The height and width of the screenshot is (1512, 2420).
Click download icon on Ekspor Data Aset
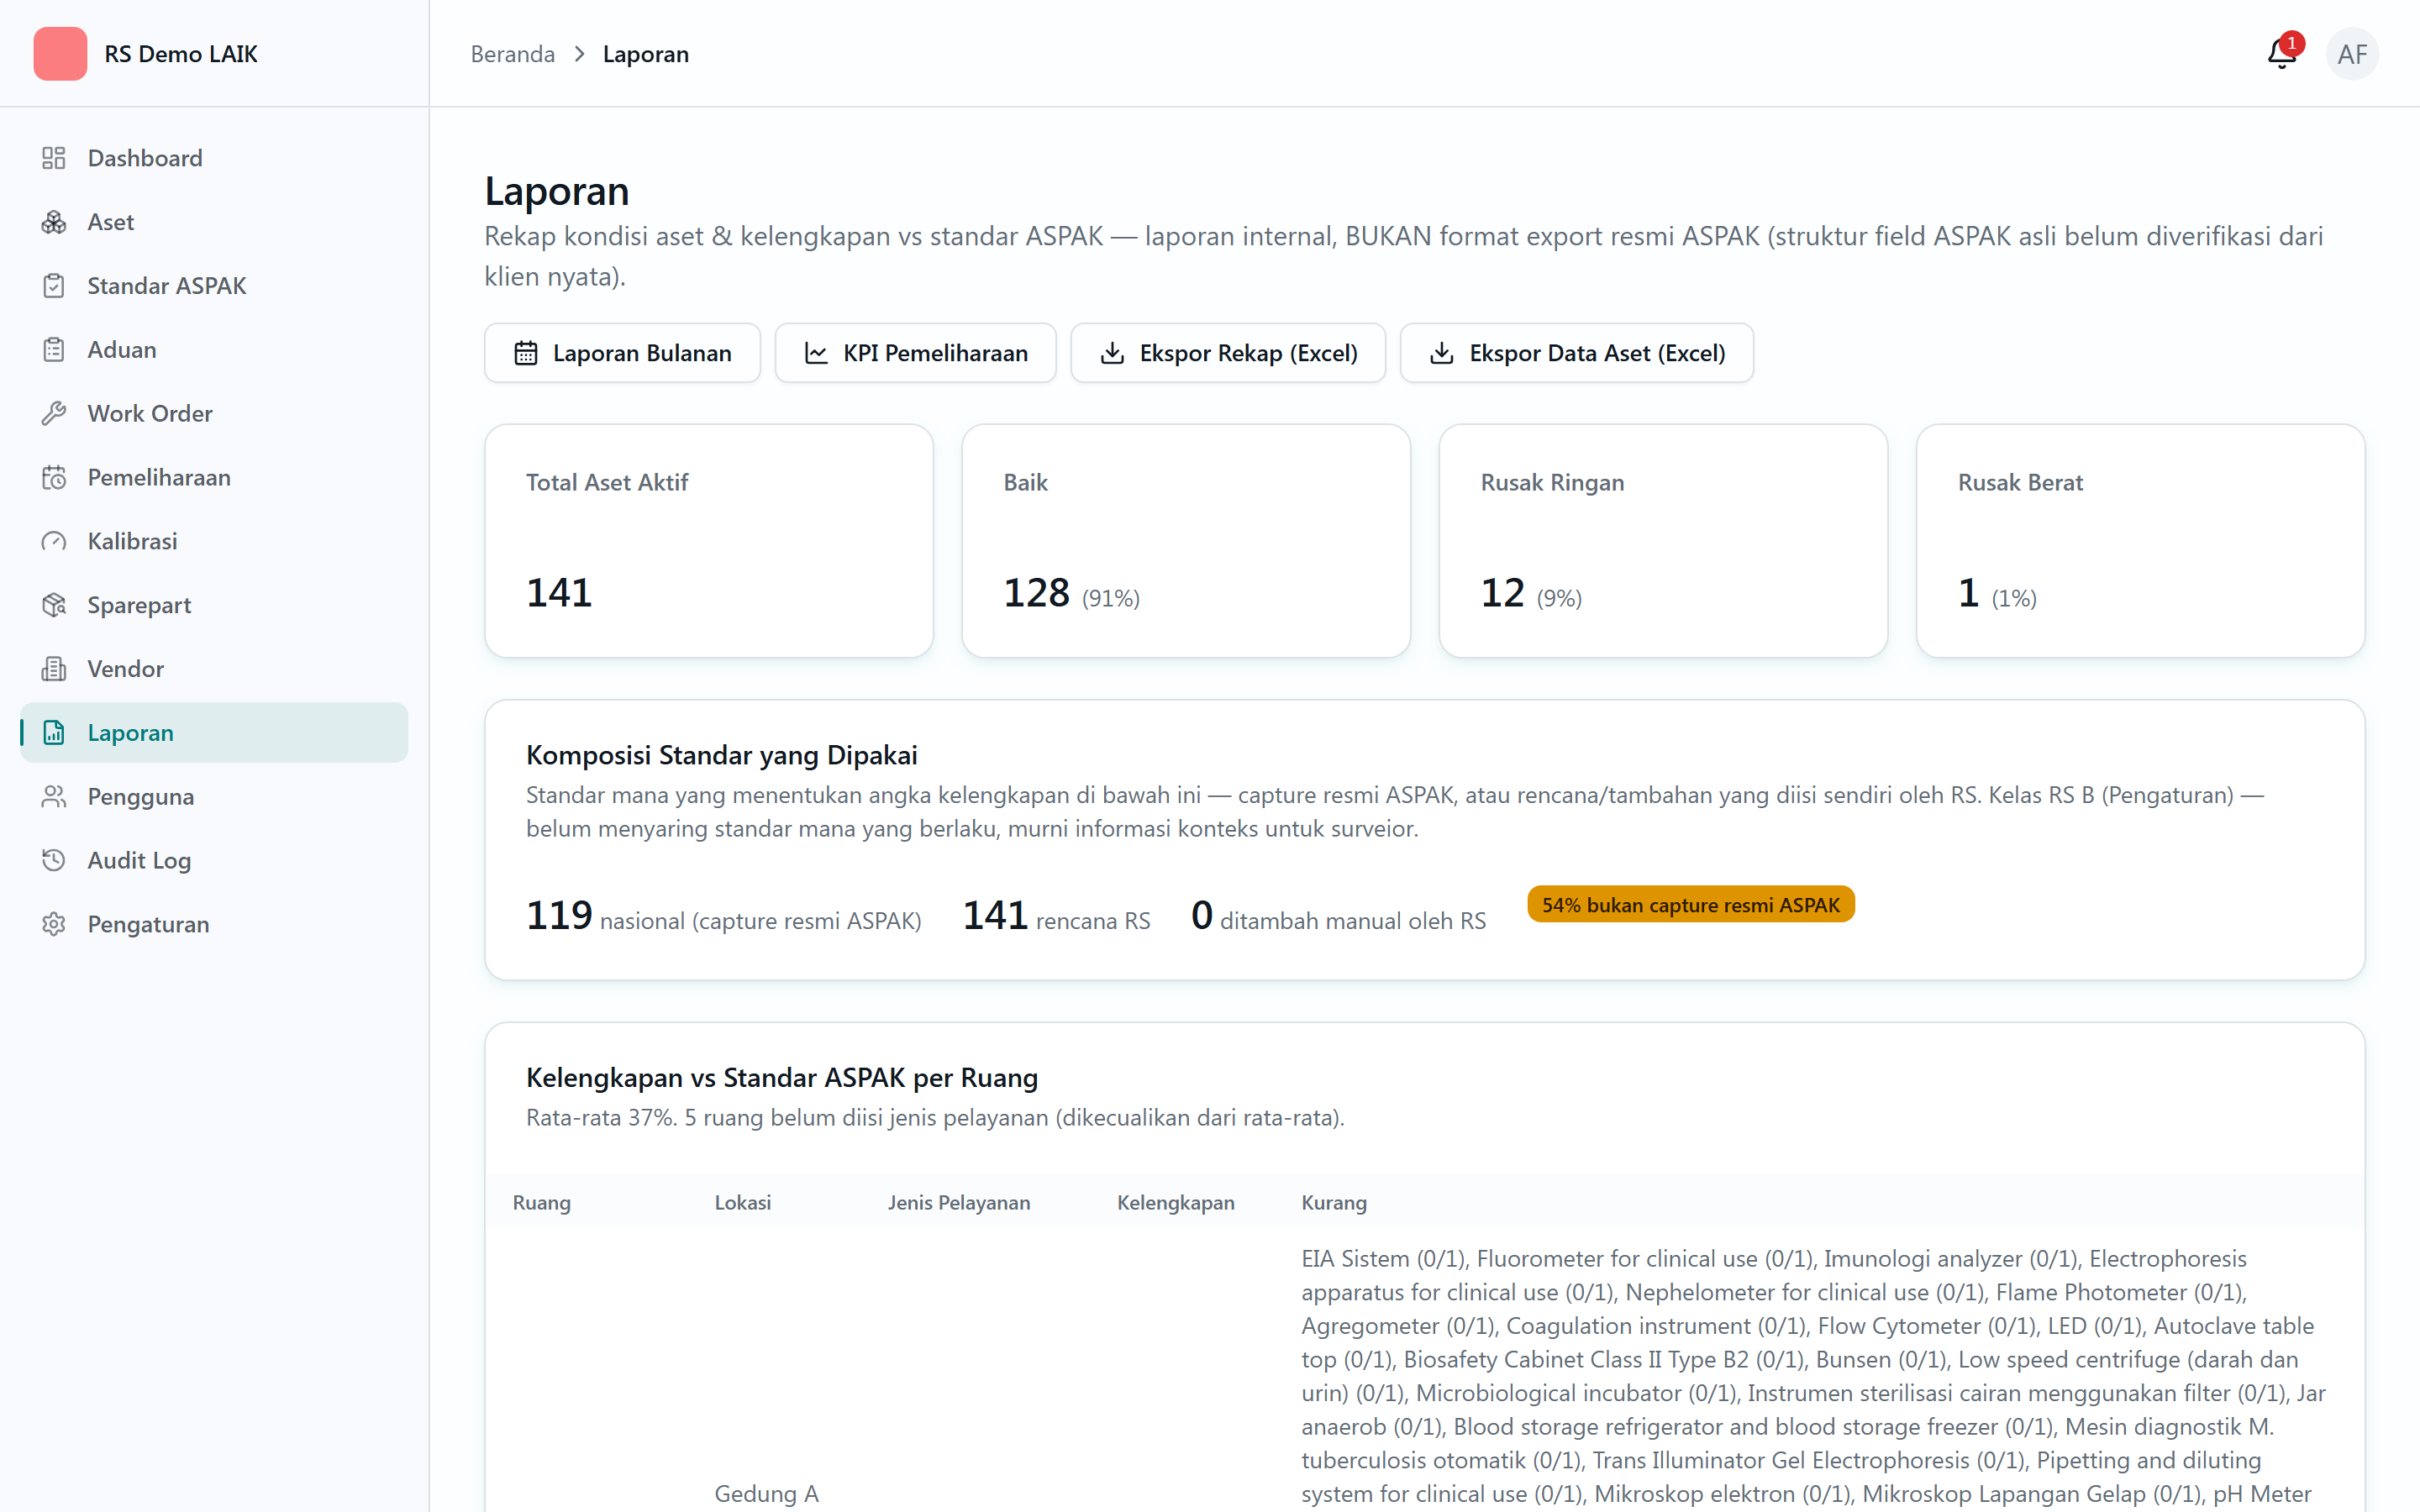(1441, 353)
